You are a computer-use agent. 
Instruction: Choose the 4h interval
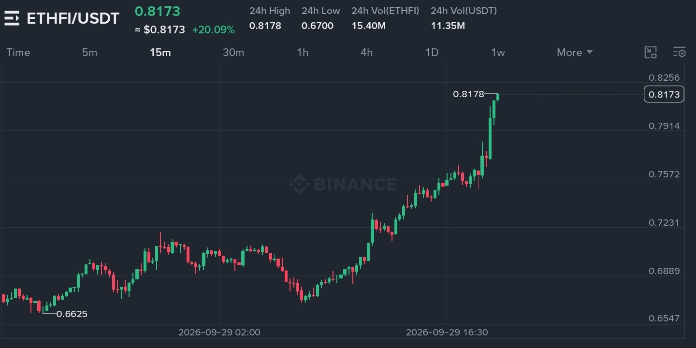(367, 52)
